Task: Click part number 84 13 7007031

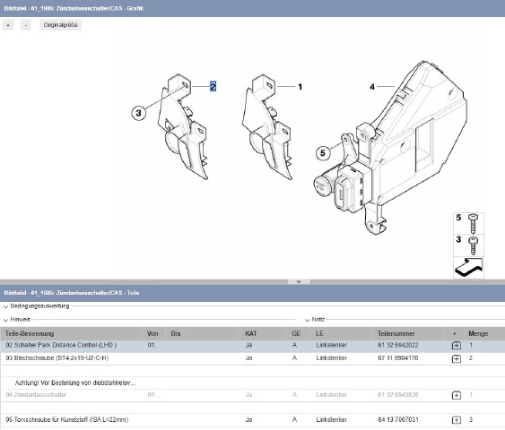Action: (x=398, y=420)
